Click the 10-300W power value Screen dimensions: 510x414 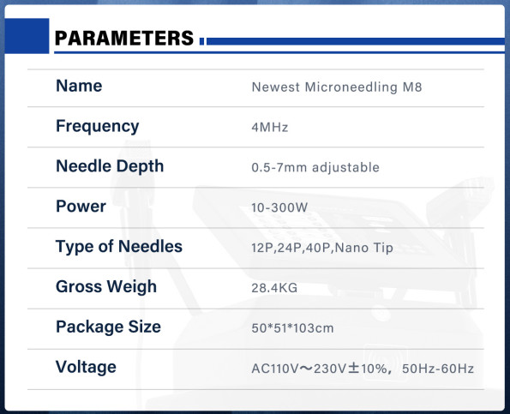coord(279,207)
